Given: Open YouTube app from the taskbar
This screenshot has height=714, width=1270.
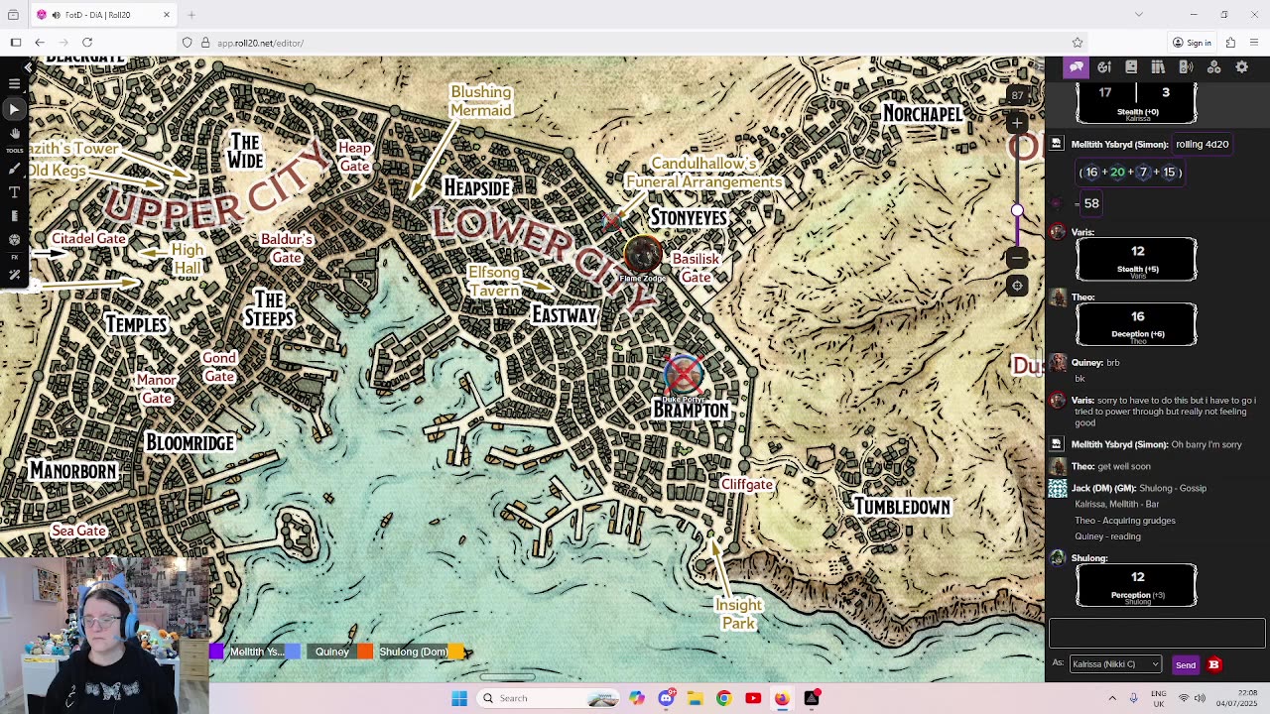Looking at the screenshot, I should (x=753, y=698).
